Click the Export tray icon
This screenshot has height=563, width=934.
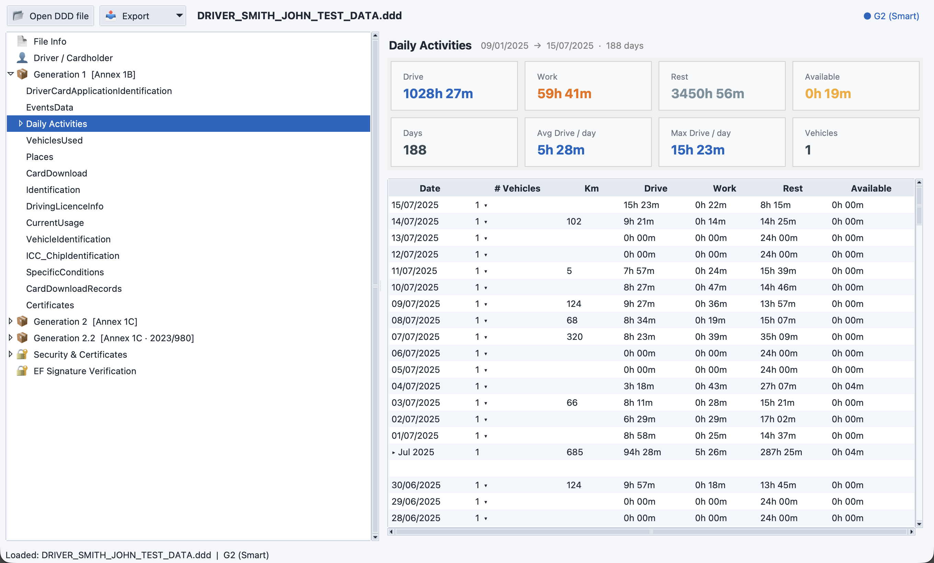(111, 15)
